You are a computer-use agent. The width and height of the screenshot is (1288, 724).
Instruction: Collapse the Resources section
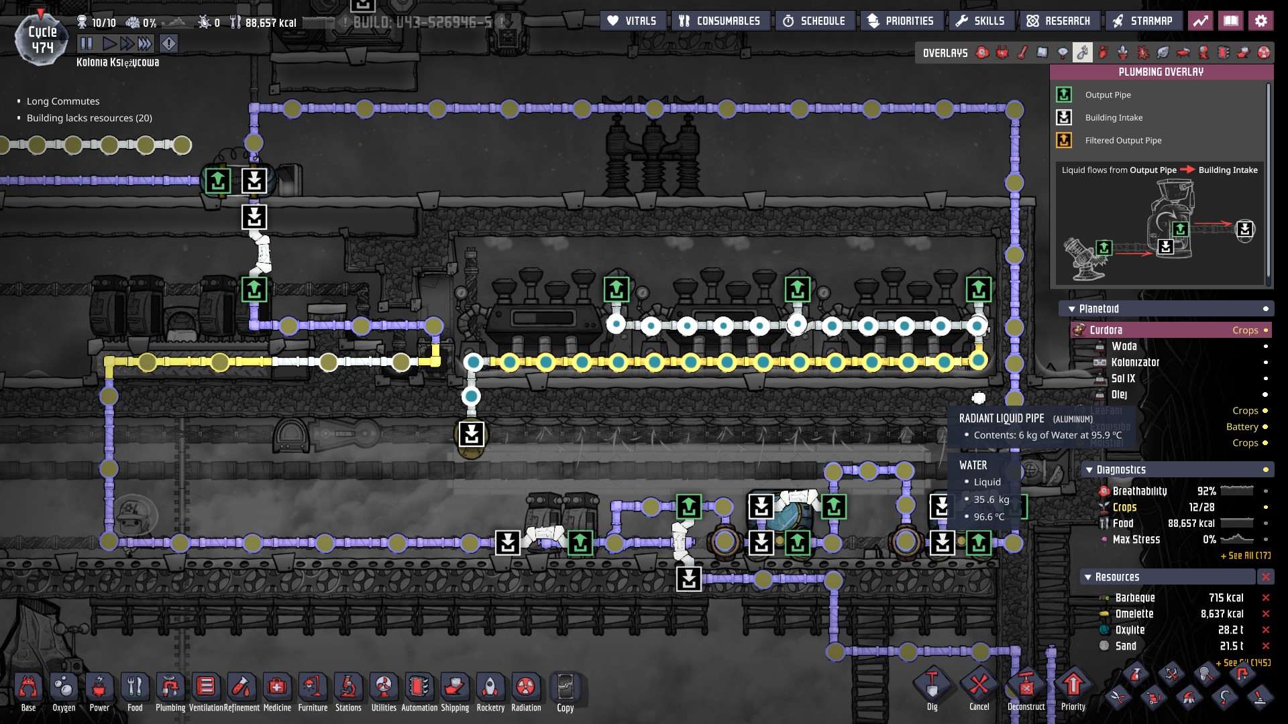click(x=1087, y=577)
